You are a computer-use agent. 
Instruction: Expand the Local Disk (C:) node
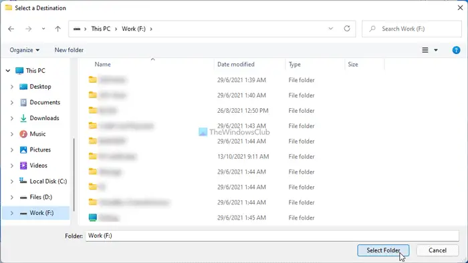[12, 182]
